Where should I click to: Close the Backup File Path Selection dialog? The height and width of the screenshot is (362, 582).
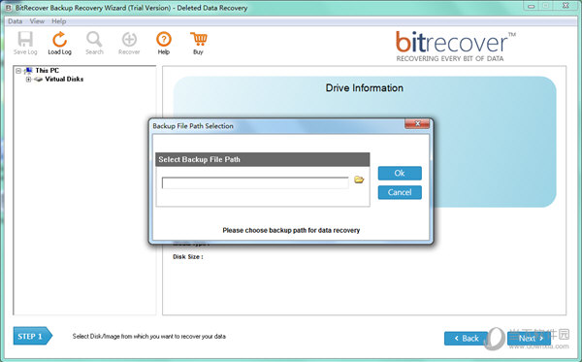417,123
